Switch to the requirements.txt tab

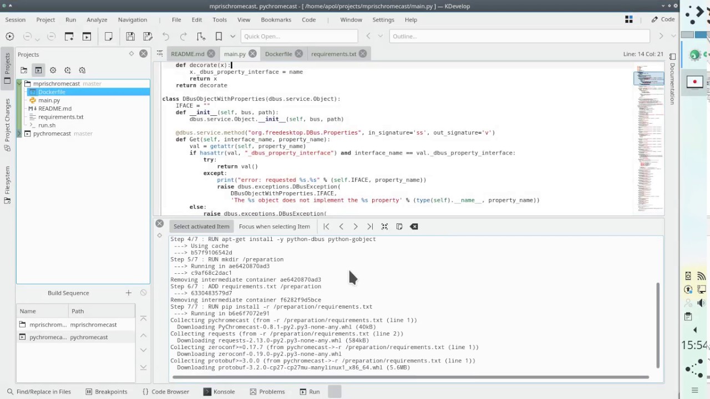pos(333,54)
